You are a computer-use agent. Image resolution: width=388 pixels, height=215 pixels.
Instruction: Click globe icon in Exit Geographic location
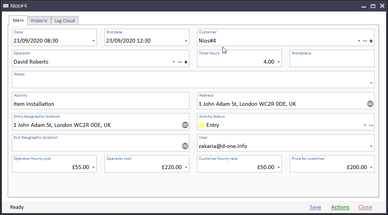[185, 146]
